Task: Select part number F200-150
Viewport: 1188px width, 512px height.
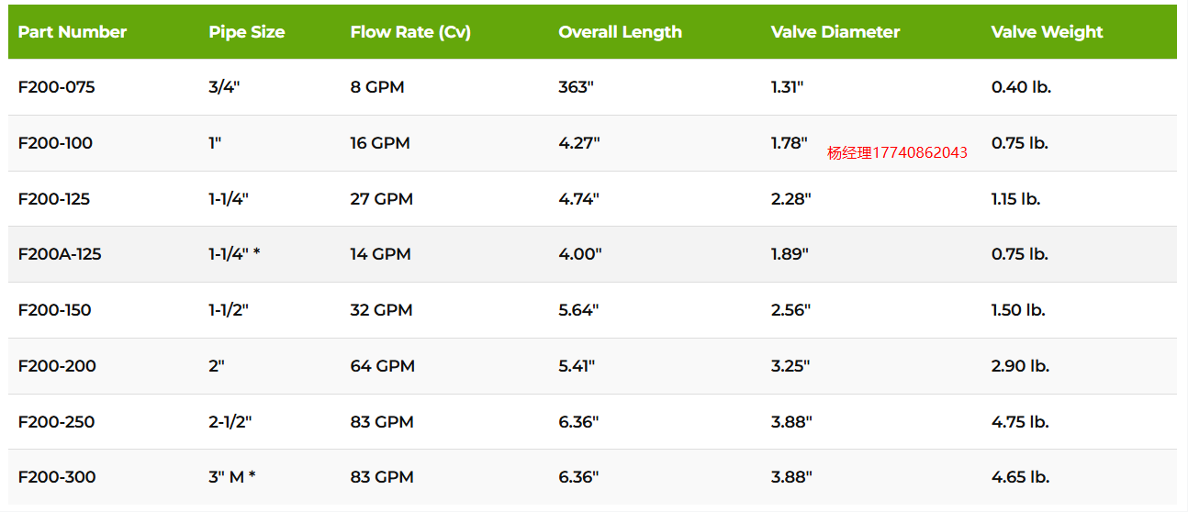Action: pyautogui.click(x=55, y=310)
